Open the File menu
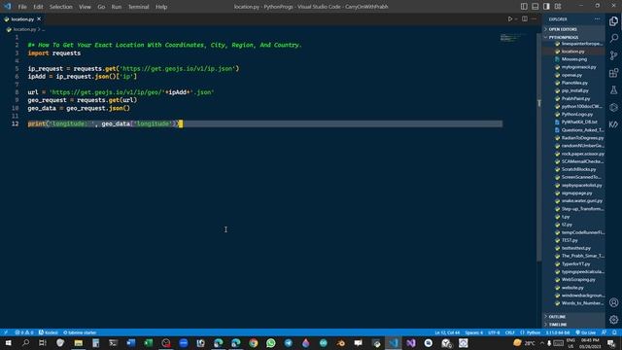 pos(22,7)
